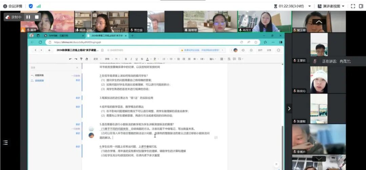This screenshot has height=170, width=366.
Task: Clear formatting with eraser icon
Action: click(x=87, y=59)
